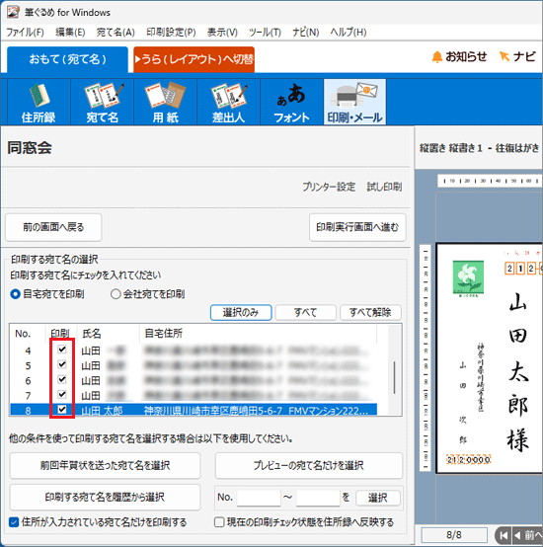The width and height of the screenshot is (543, 547).
Task: Click the No. range end input field
Action: 318,498
